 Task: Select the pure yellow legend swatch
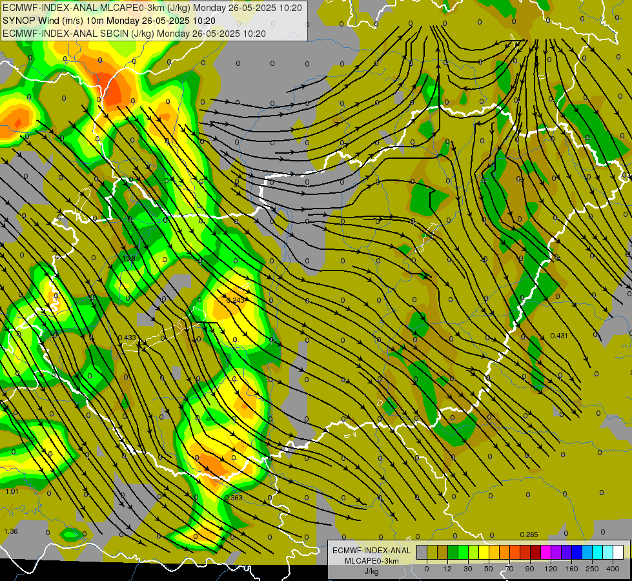pyautogui.click(x=484, y=552)
